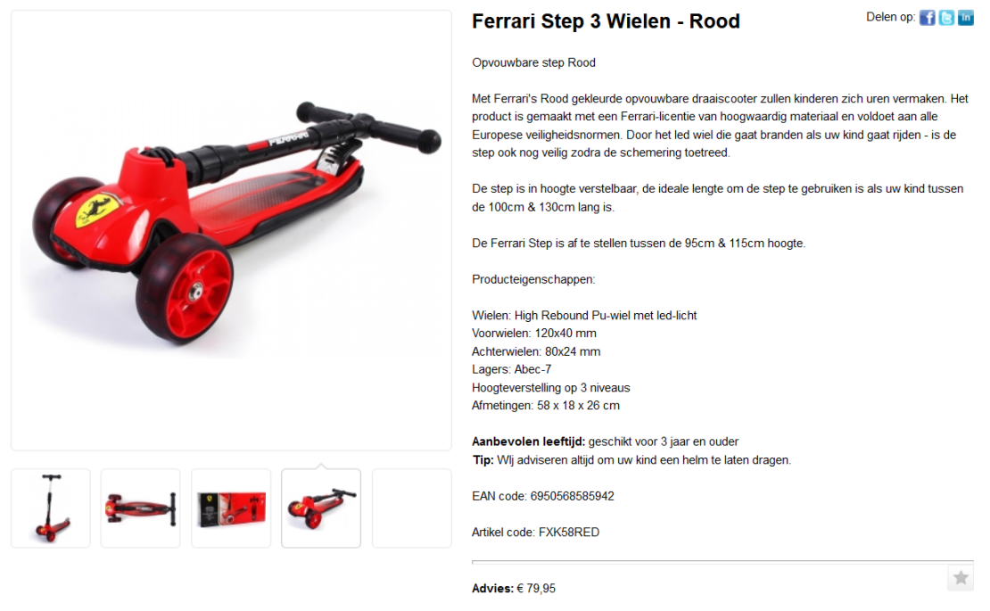Select the upright scooter thumbnail
The height and width of the screenshot is (611, 990).
(x=51, y=508)
